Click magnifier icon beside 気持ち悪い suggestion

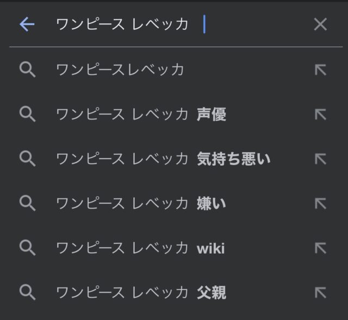(x=27, y=159)
